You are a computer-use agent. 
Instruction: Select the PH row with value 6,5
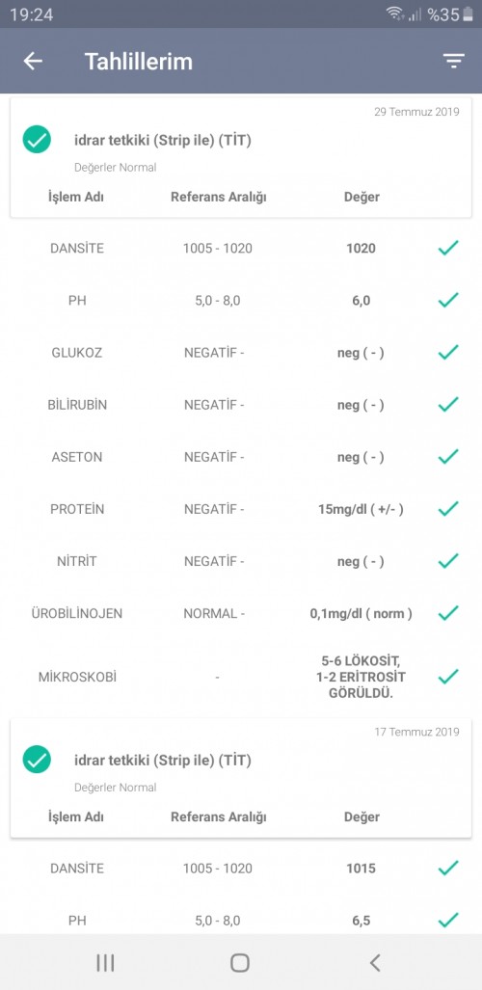pos(241,921)
